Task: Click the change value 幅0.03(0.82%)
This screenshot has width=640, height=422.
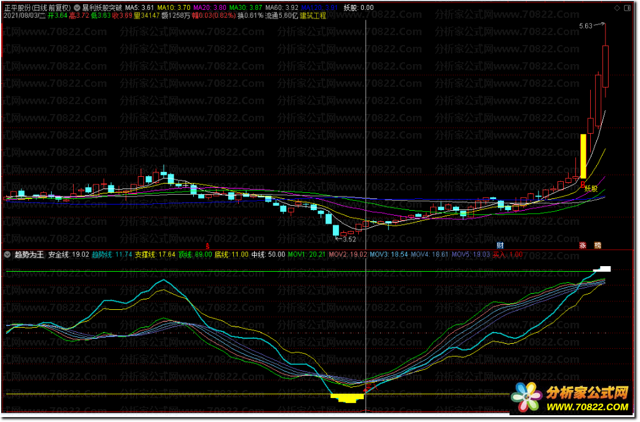Action: coord(214,15)
